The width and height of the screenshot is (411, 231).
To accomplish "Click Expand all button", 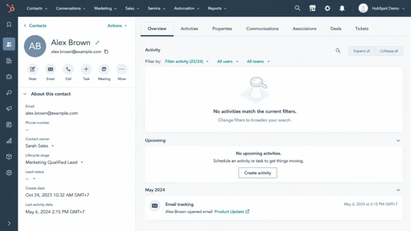I will tap(362, 51).
